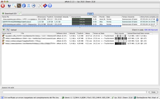Sort downloads by Velocità column header

66,17
